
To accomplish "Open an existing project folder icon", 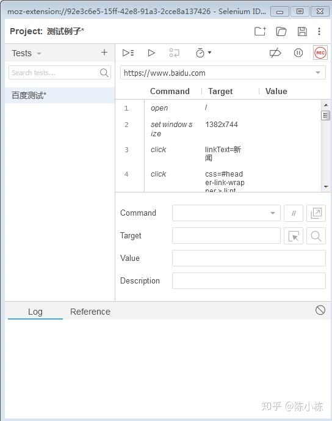I will (281, 31).
